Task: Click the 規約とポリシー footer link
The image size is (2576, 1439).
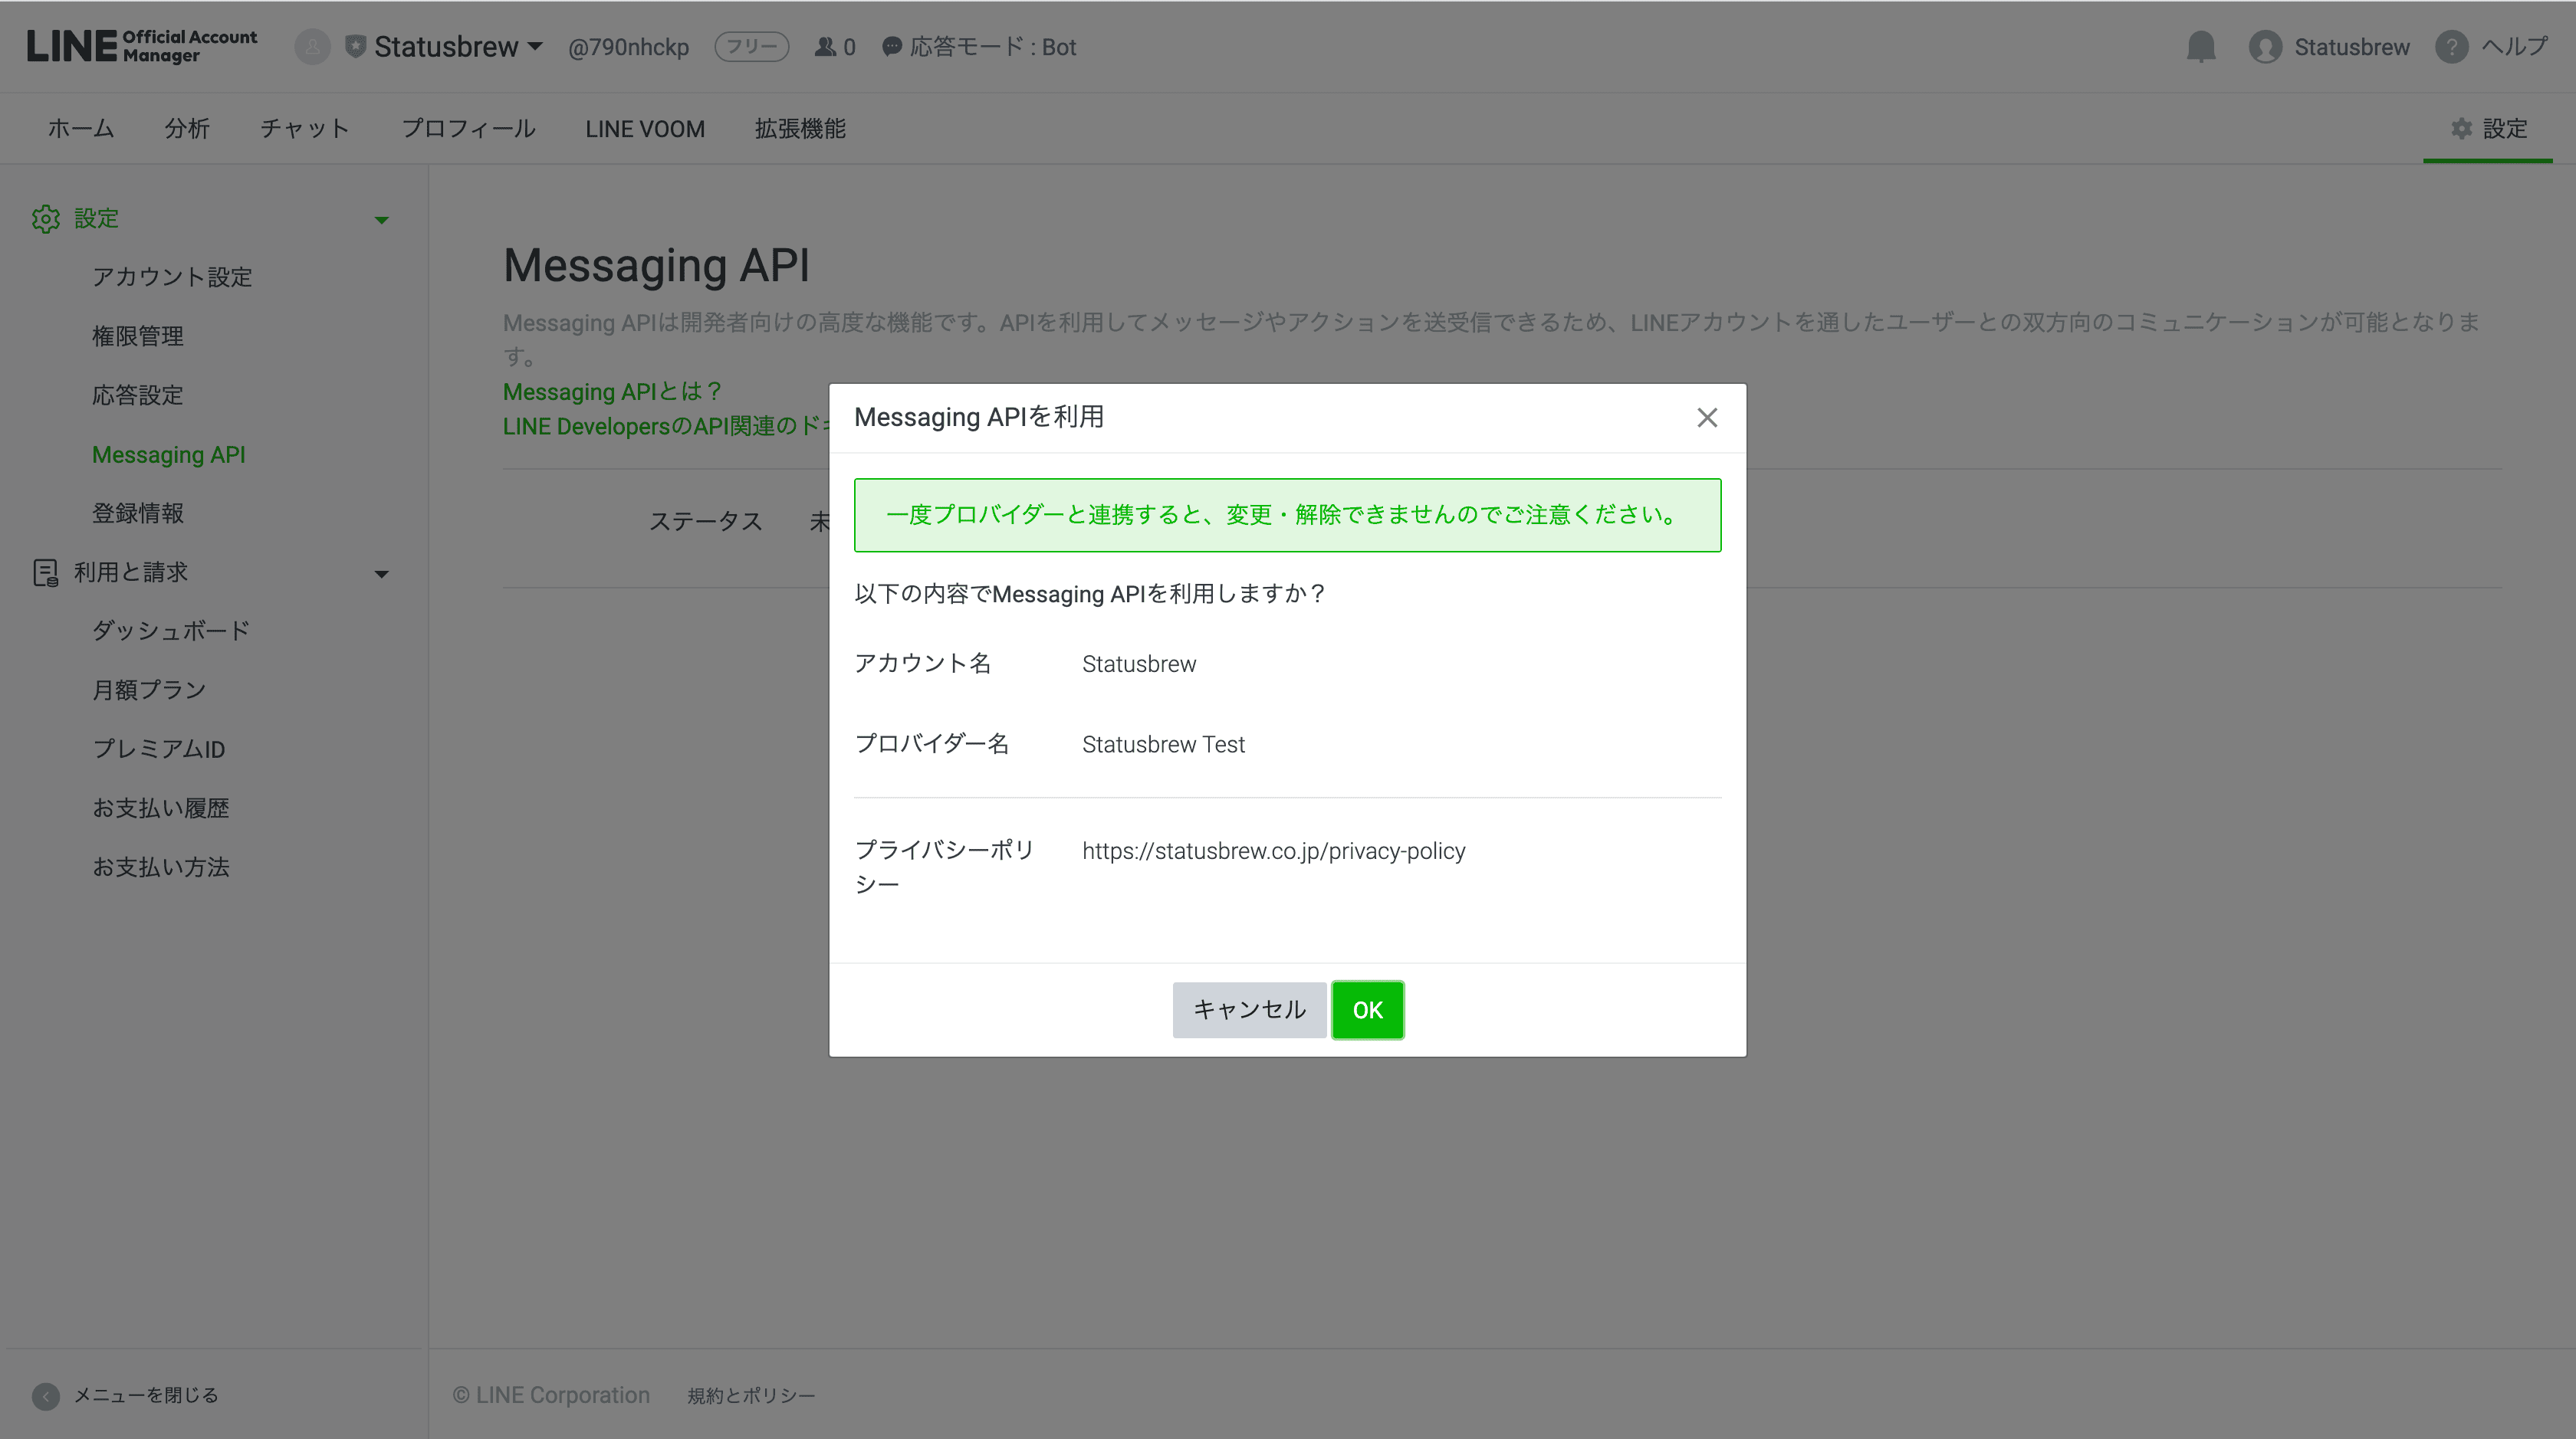Action: 751,1396
